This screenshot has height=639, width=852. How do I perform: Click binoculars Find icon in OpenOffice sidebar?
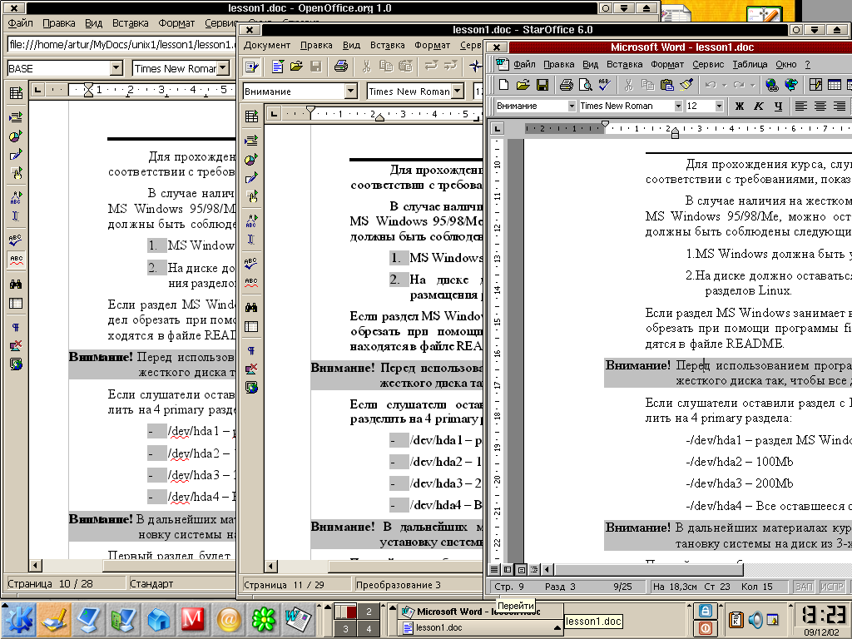[x=16, y=284]
